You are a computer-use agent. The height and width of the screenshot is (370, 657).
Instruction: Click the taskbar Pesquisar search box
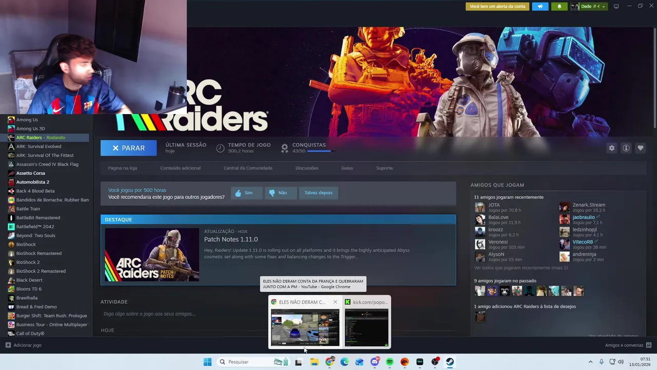pyautogui.click(x=253, y=362)
